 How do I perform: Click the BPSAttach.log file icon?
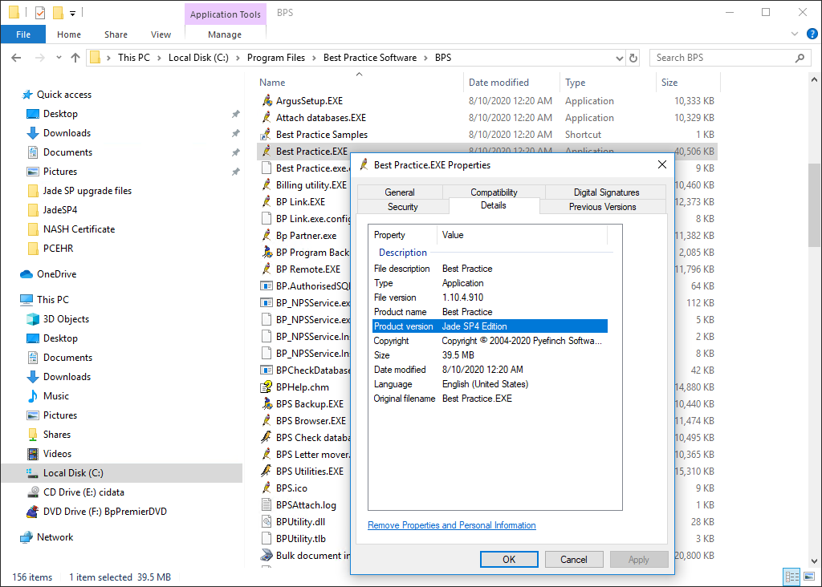pyautogui.click(x=267, y=504)
